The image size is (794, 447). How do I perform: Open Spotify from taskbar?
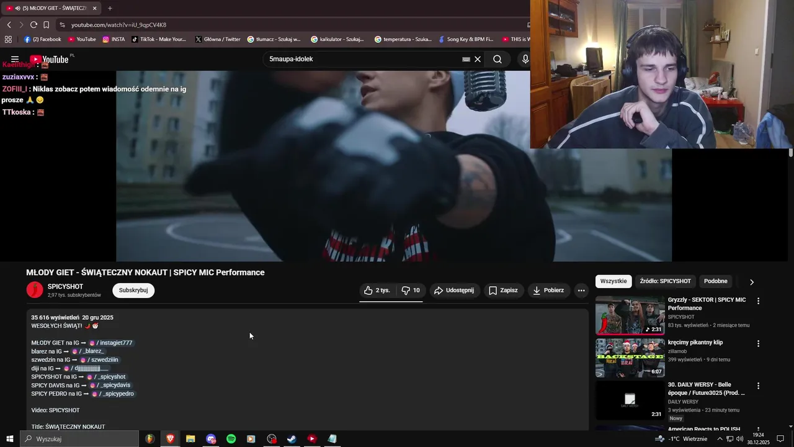pyautogui.click(x=231, y=439)
